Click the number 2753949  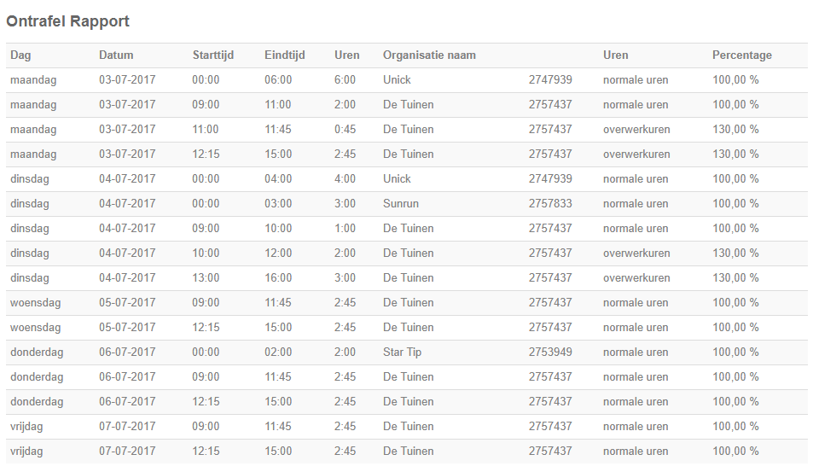pyautogui.click(x=550, y=353)
